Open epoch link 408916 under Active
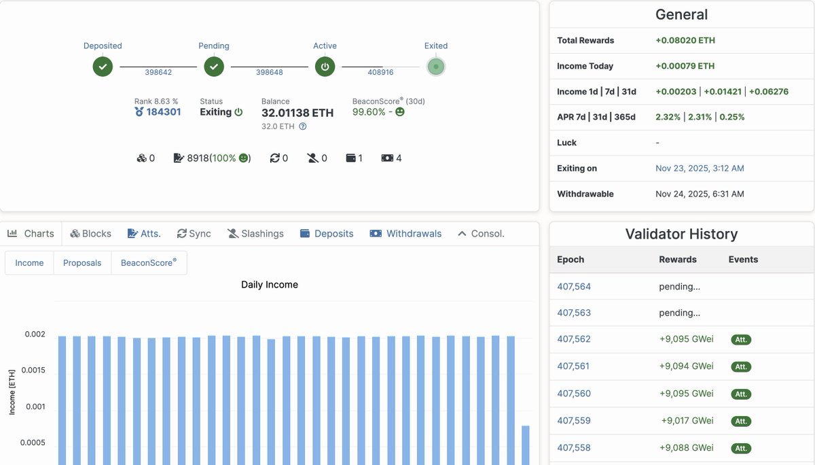Screen dimensions: 815x465 (x=380, y=72)
